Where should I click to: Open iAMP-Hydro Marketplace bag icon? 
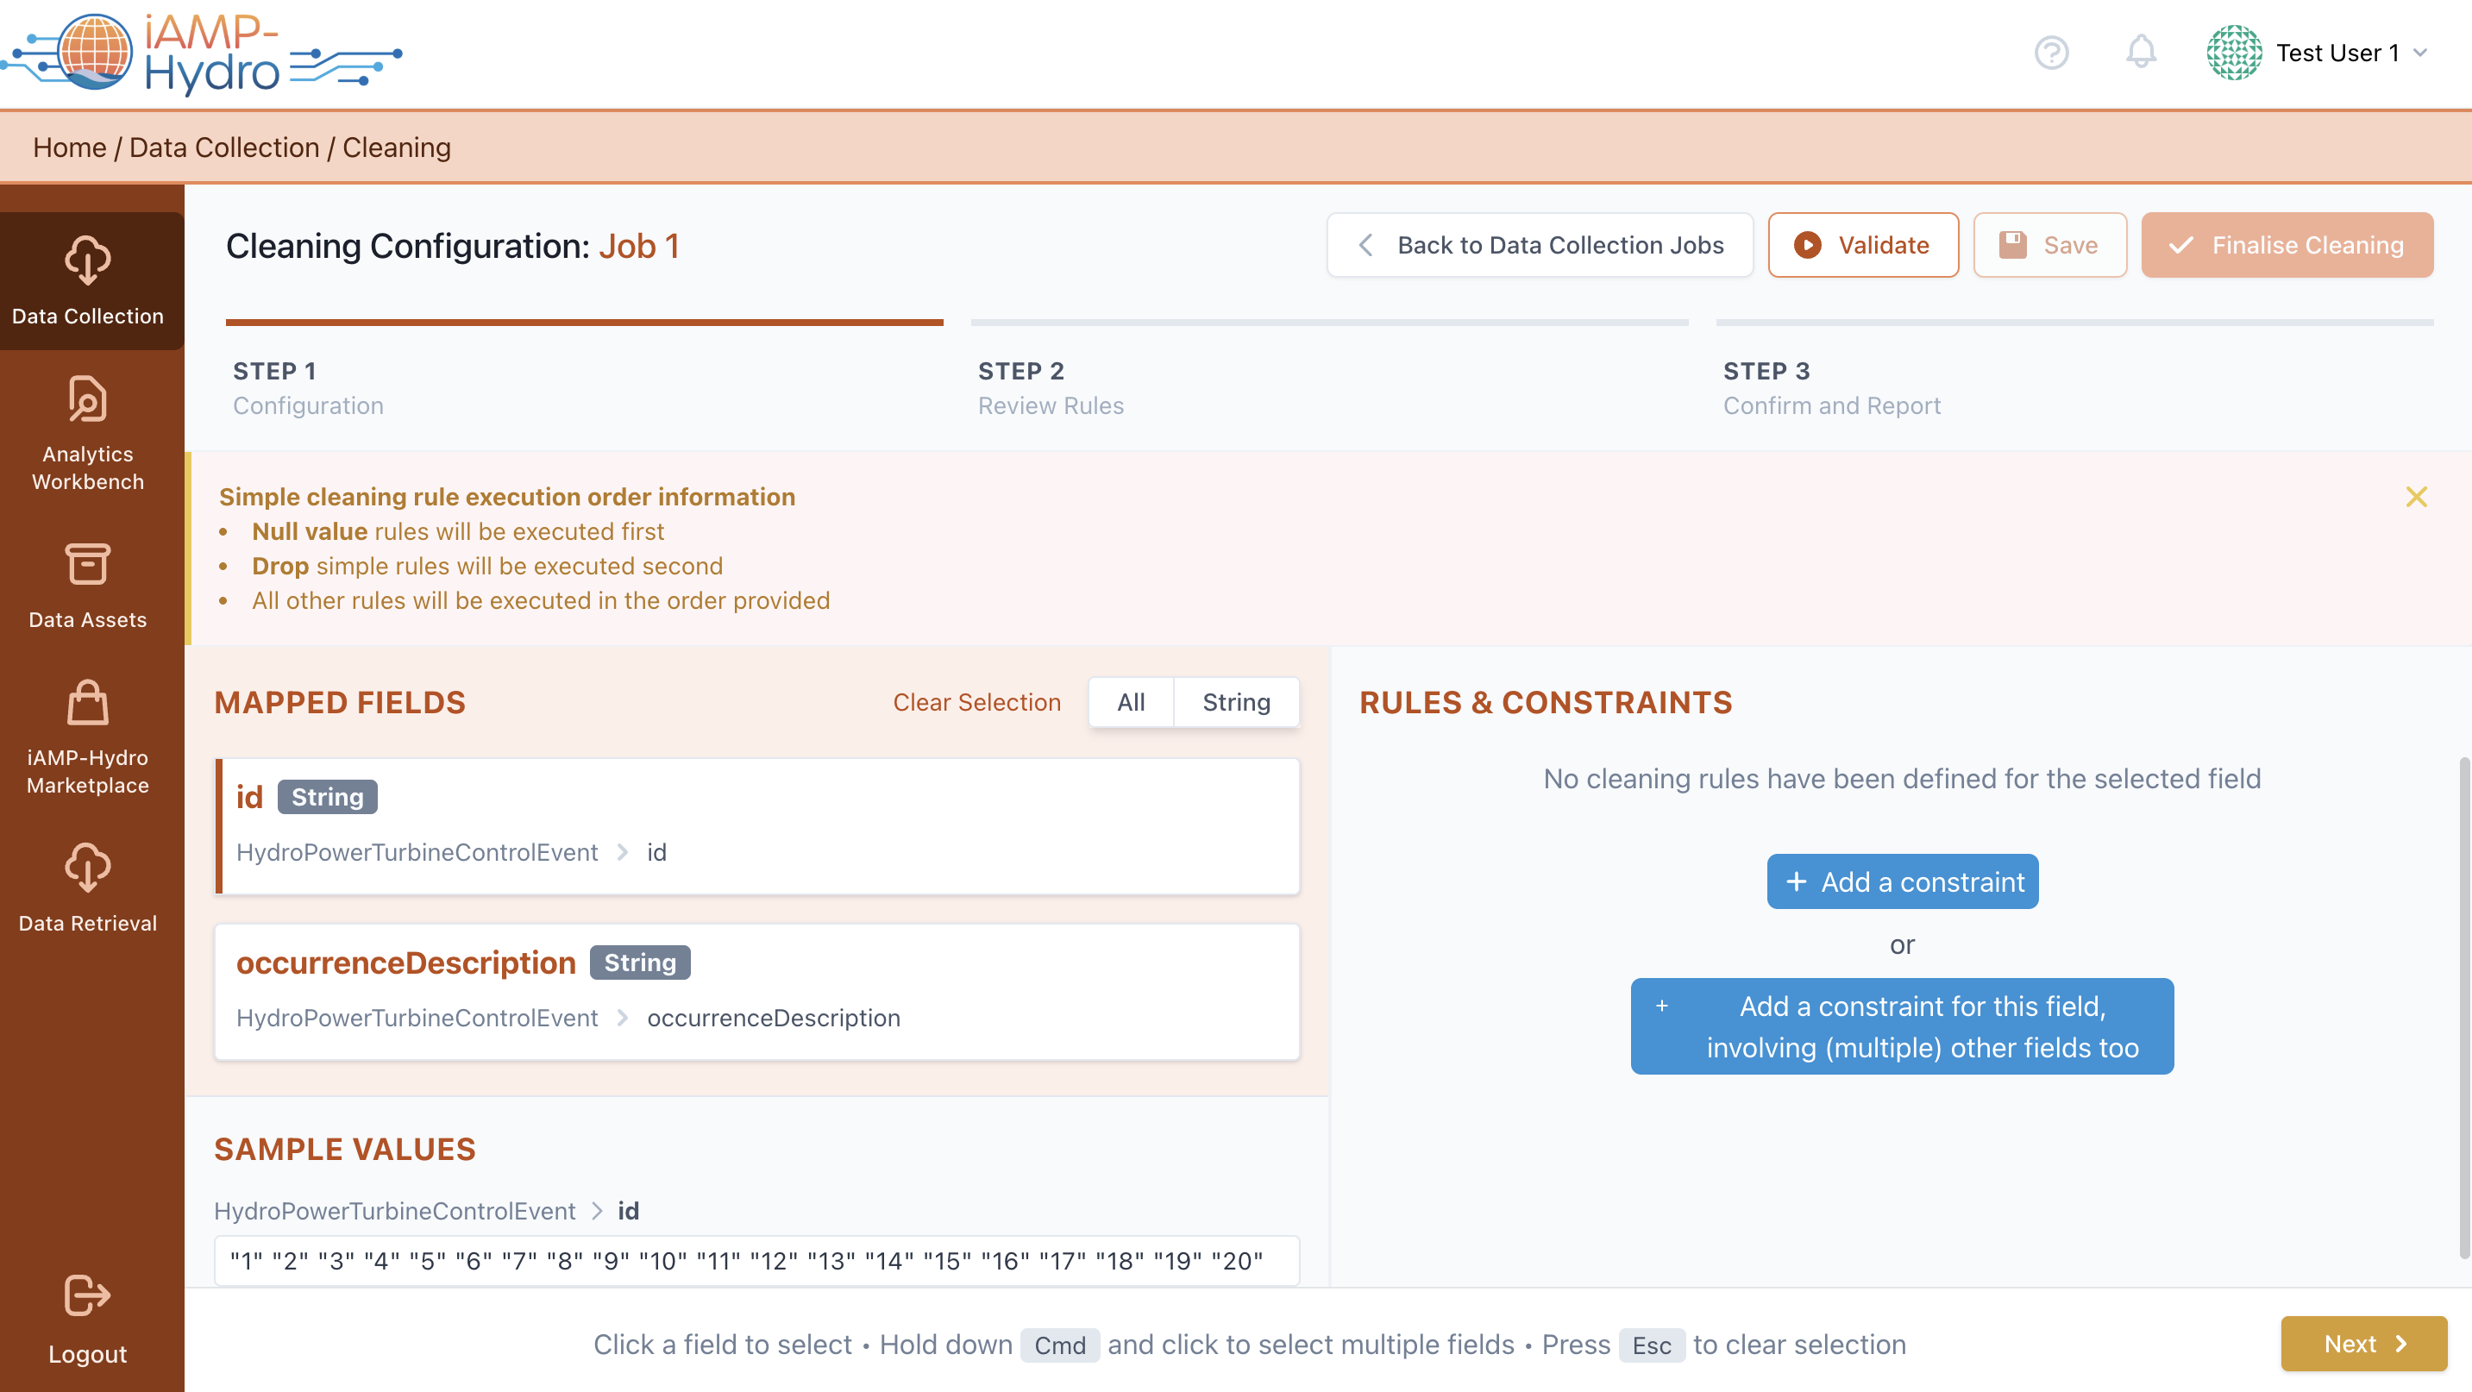click(x=87, y=703)
